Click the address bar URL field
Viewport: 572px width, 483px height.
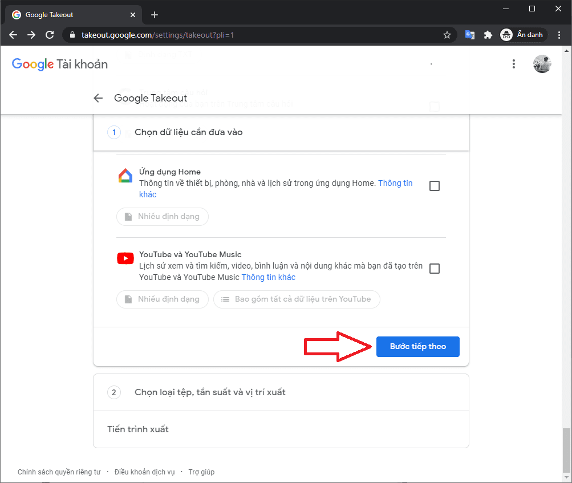tap(257, 35)
